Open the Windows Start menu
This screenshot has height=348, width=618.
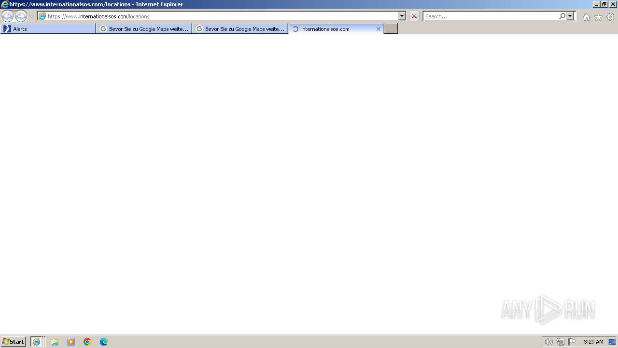pos(13,342)
